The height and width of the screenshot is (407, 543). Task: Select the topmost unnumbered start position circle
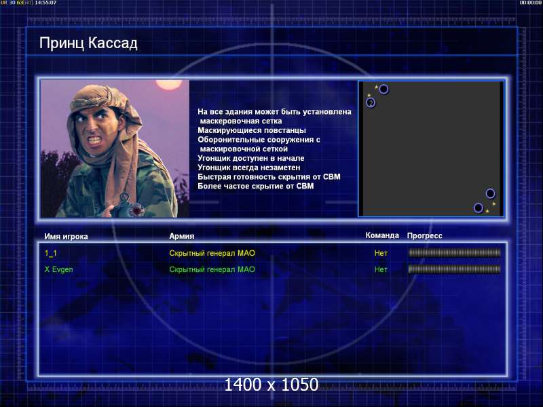pyautogui.click(x=383, y=89)
